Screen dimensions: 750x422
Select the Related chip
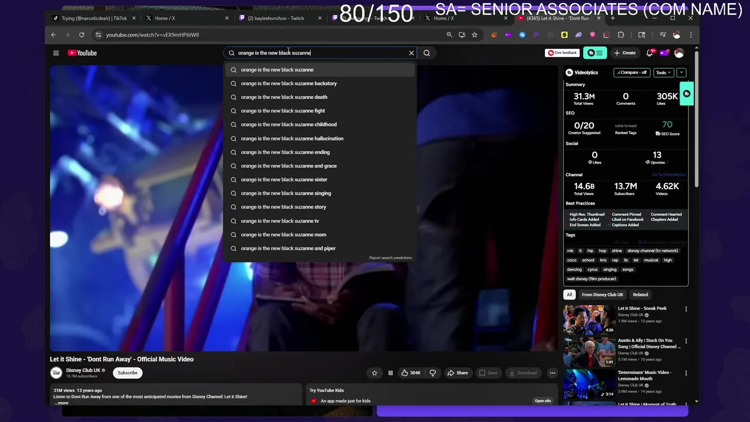coord(640,295)
